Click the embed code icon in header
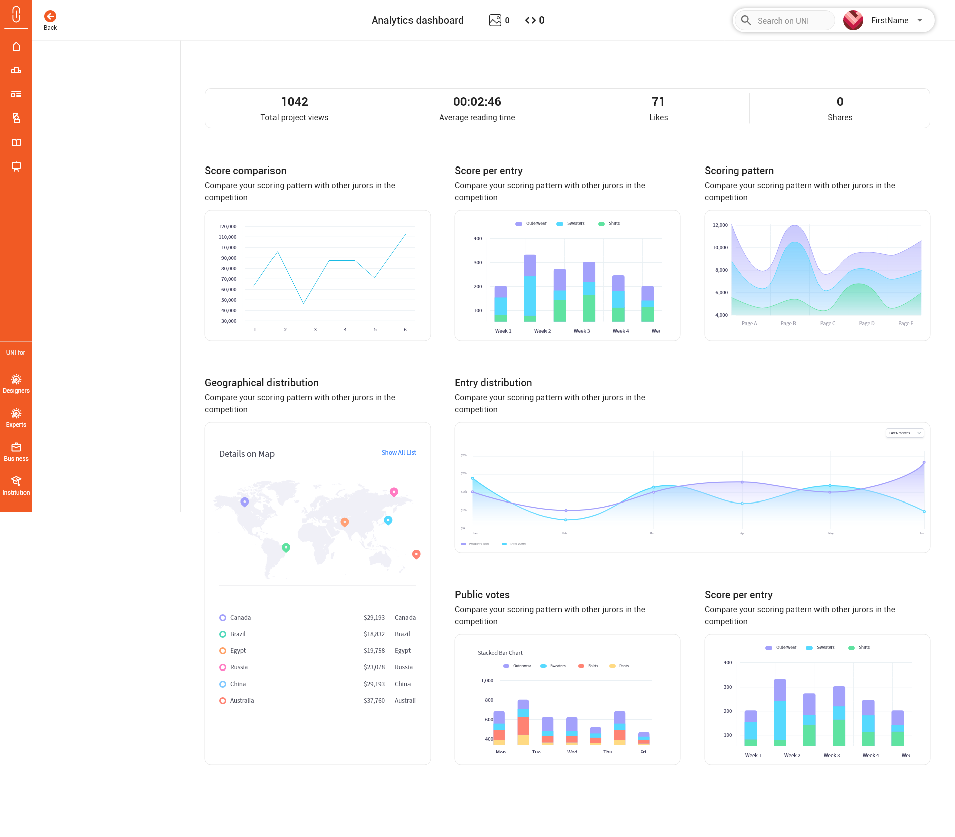This screenshot has height=837, width=955. click(530, 20)
